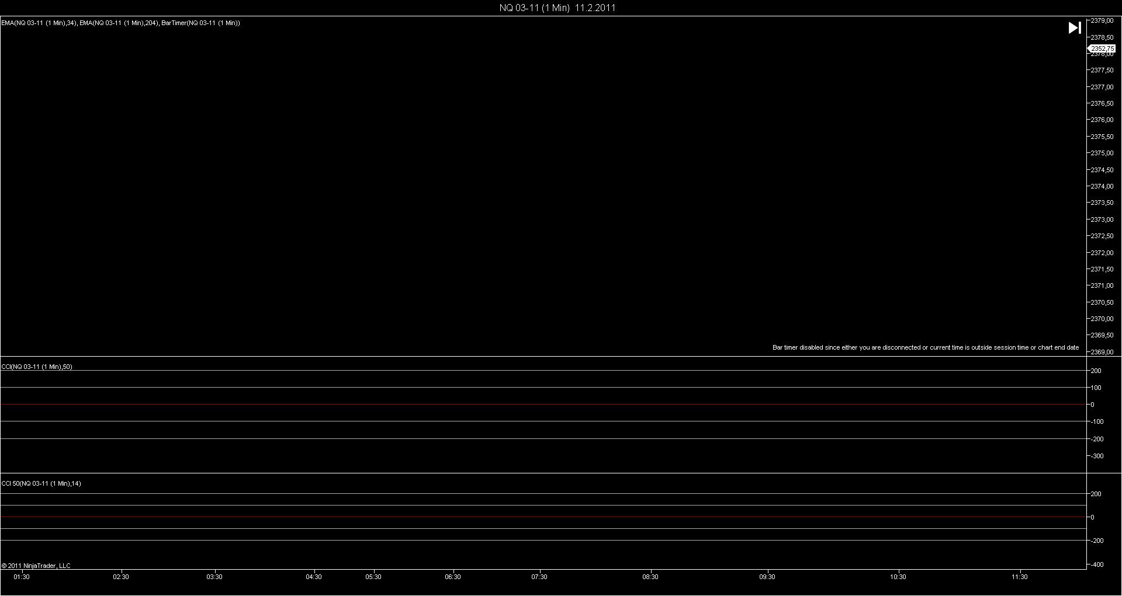Click the 2372,00 price axis label
This screenshot has width=1122, height=596.
[x=1102, y=253]
